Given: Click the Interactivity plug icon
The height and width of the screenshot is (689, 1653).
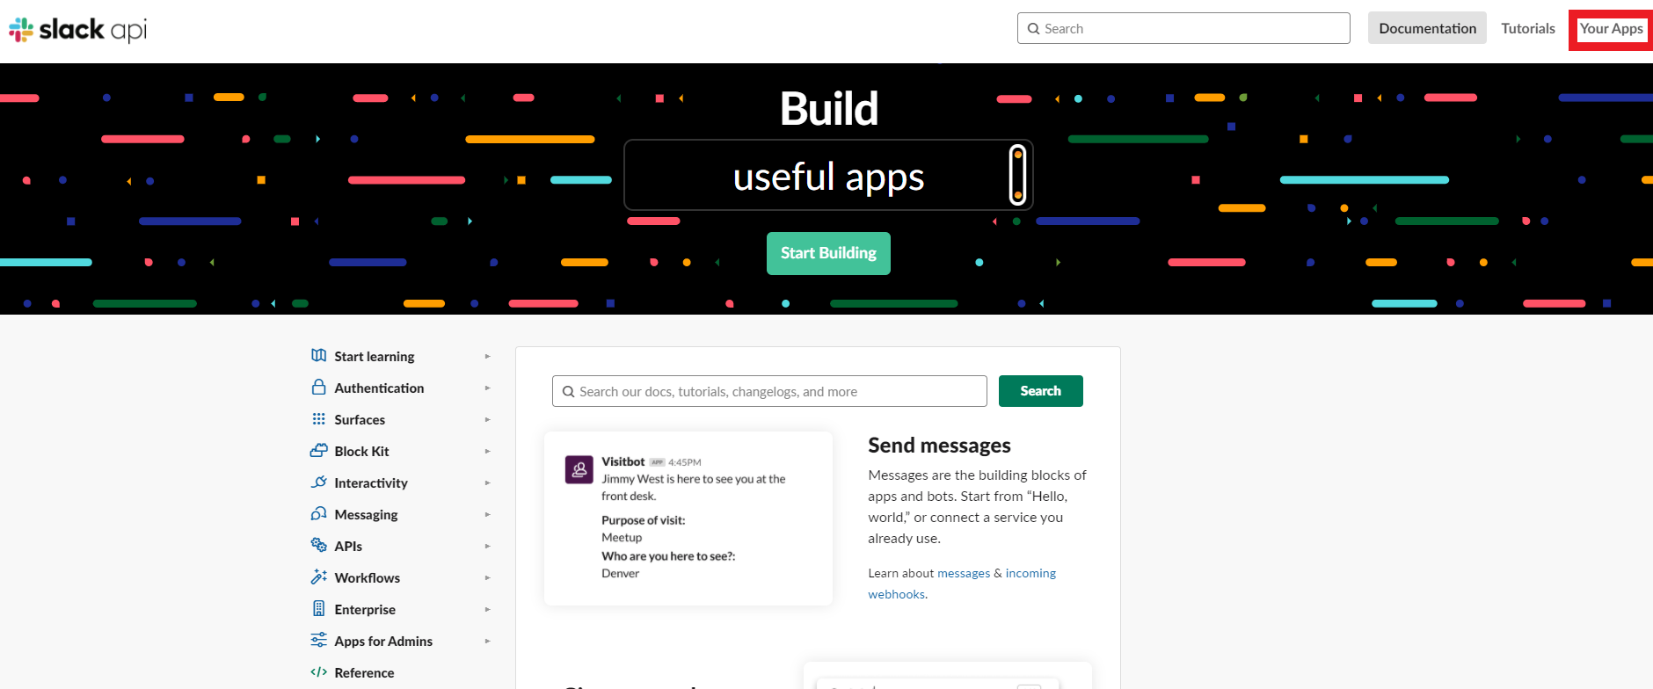Looking at the screenshot, I should (x=319, y=482).
